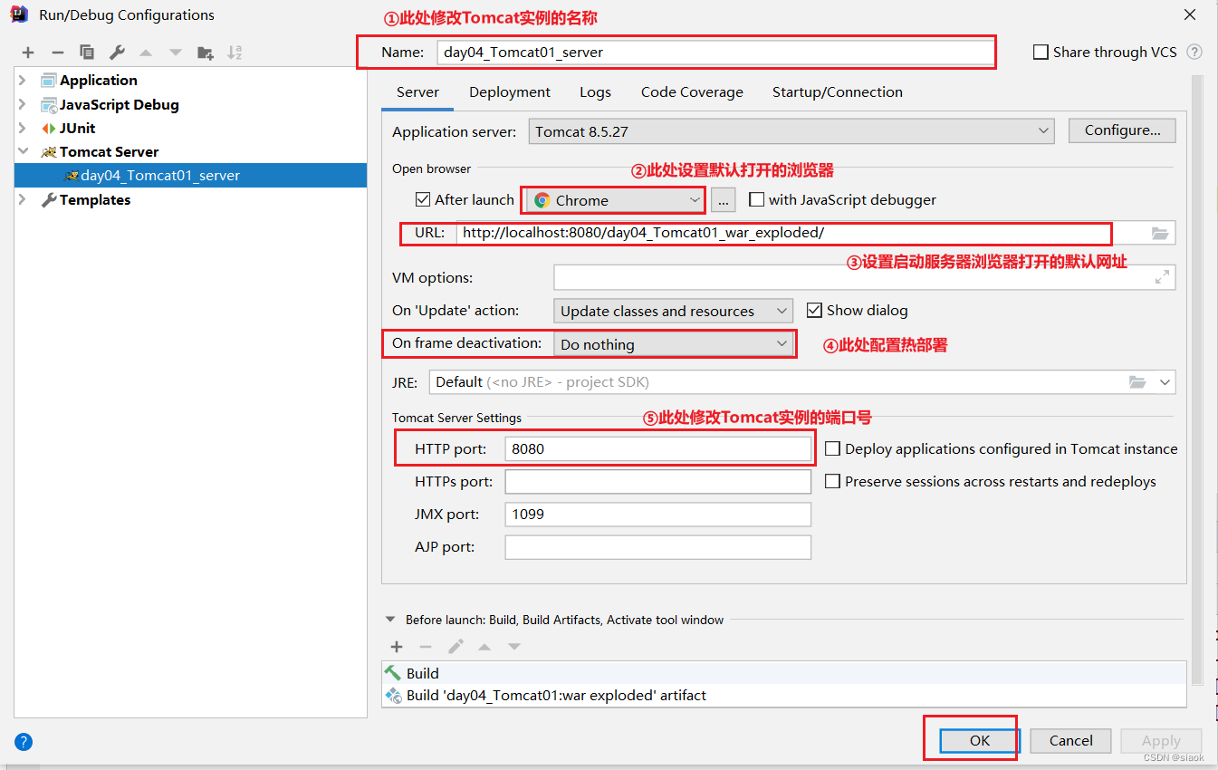
Task: Click the HTTPs port field
Action: [658, 481]
